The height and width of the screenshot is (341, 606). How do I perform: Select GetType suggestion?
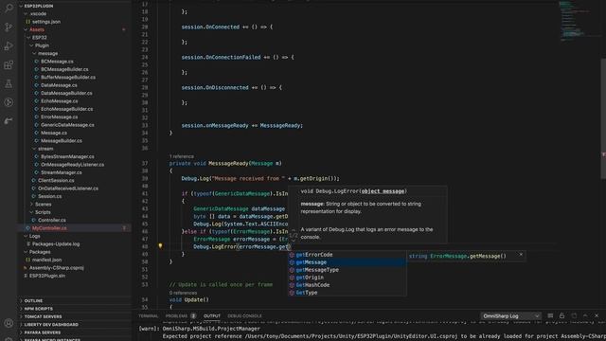[348, 293]
